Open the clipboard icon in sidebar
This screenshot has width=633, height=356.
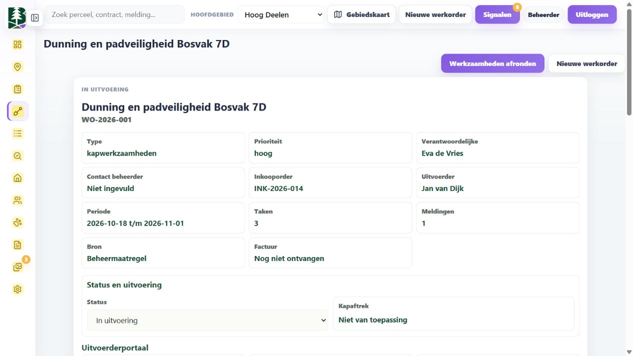click(18, 89)
